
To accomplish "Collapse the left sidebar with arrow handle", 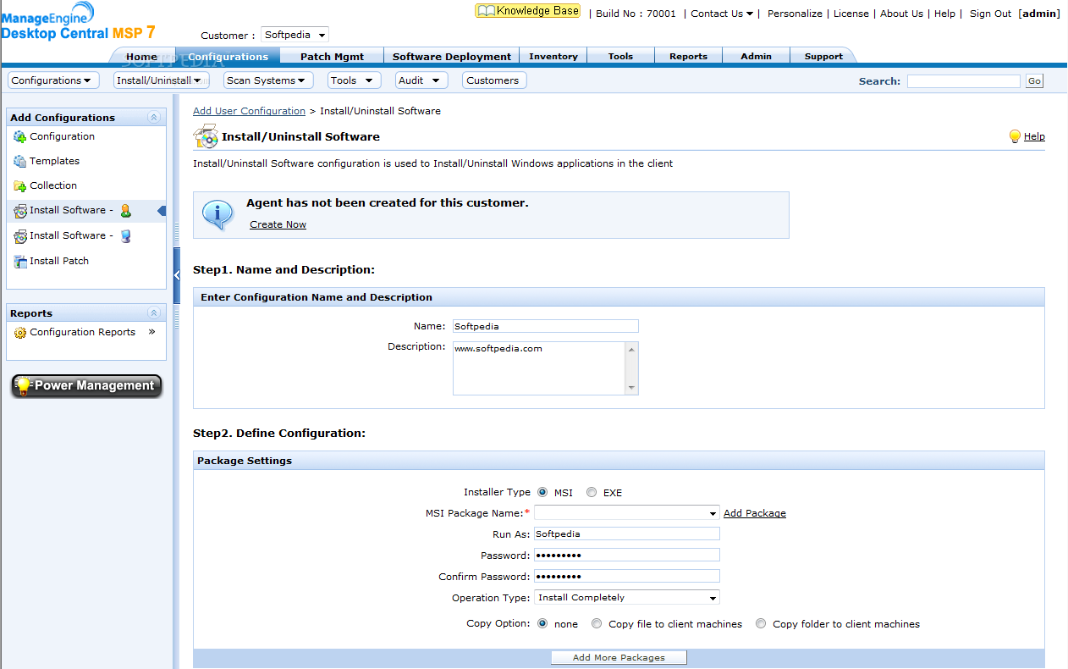I will pos(177,275).
